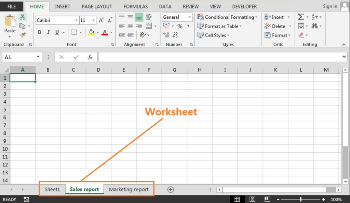Toggle Italic formatting
The width and height of the screenshot is (350, 203).
click(48, 32)
